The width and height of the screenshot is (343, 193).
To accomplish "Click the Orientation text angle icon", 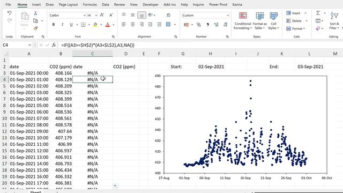I will coord(150,15).
